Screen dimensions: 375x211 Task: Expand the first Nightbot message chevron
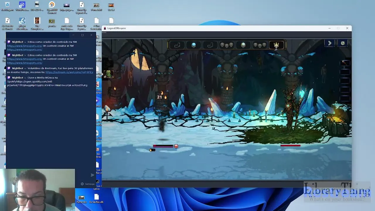tap(25, 42)
